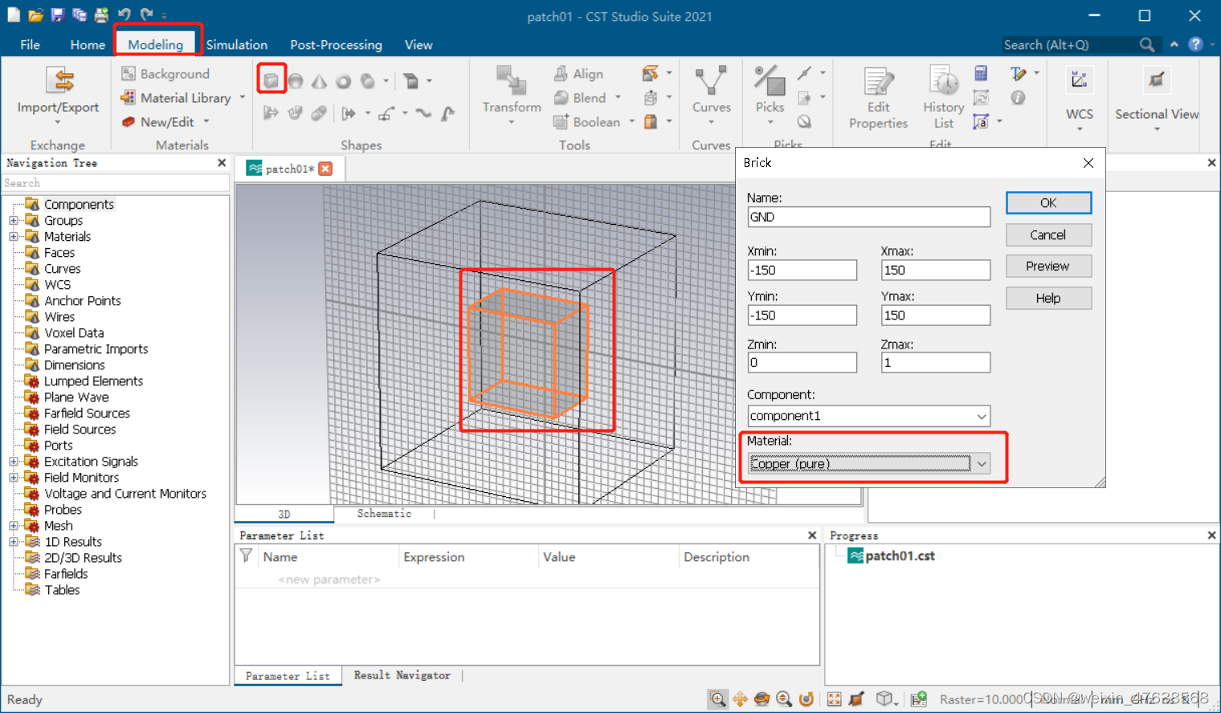Click the Undo icon in quick access toolbar

pos(124,14)
